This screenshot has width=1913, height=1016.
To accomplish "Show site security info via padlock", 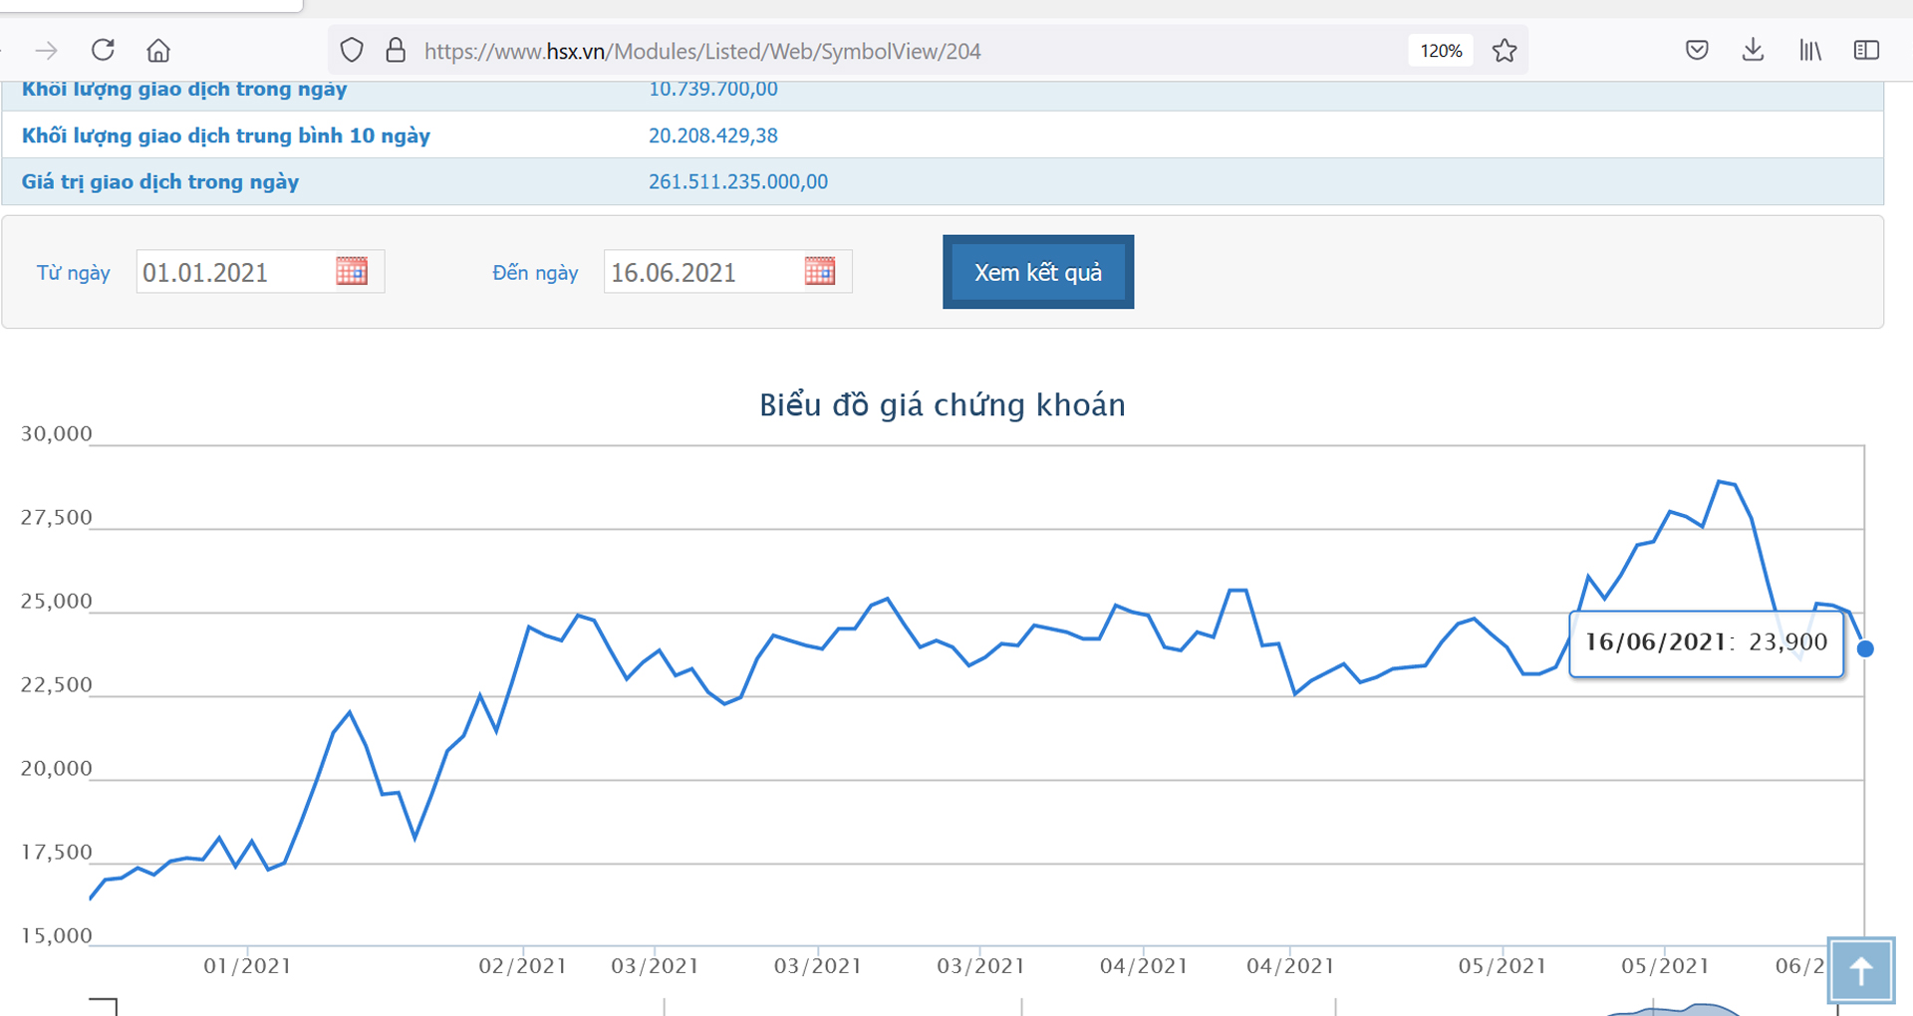I will [396, 51].
